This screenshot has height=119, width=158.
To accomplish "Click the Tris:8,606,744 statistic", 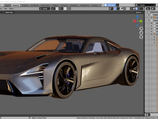I will (x=139, y=118).
